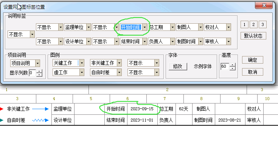Open the 非关键工作 legend dropdown
Image resolution: width=278 pixels, height=143 pixels.
tap(120, 63)
